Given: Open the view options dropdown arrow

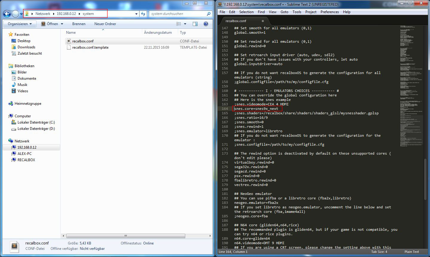Looking at the screenshot, I should tap(185, 24).
